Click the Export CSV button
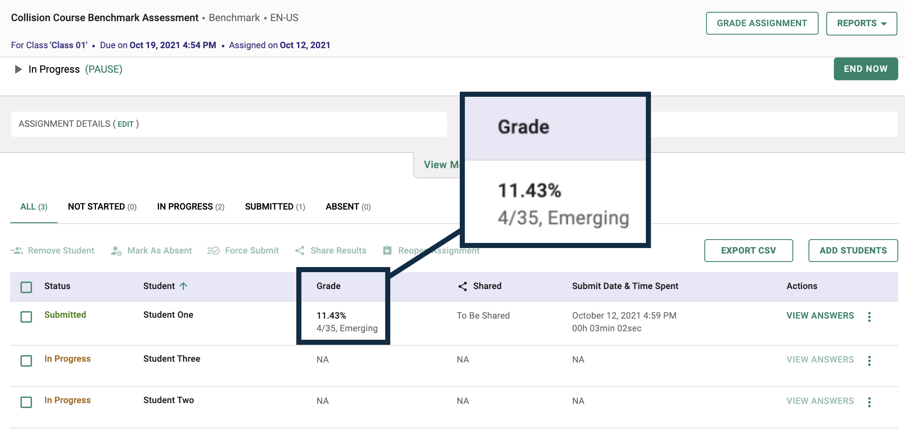This screenshot has height=442, width=905. pos(748,251)
